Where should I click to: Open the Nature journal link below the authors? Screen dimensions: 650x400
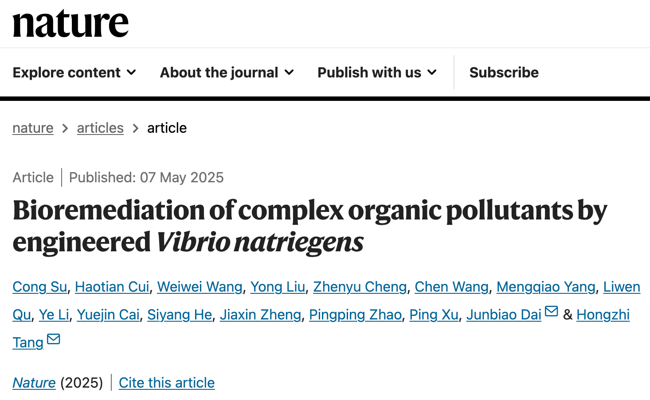34,383
